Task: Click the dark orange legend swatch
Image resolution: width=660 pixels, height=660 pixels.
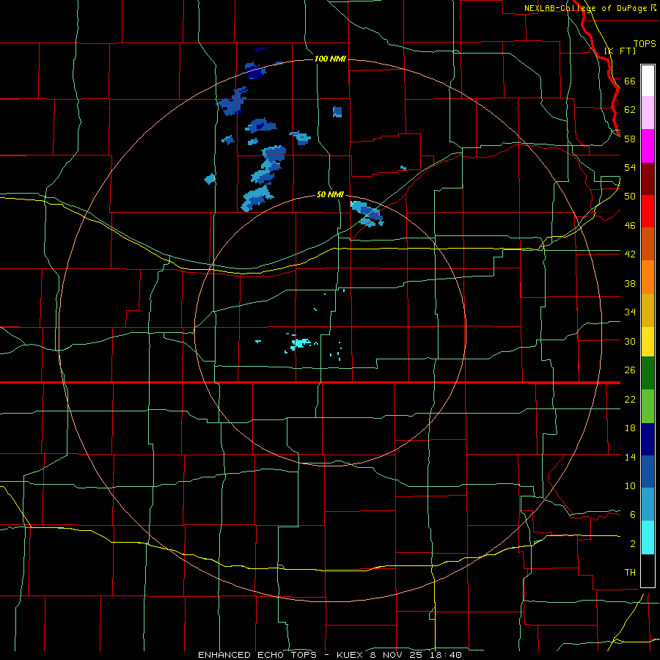Action: (648, 243)
